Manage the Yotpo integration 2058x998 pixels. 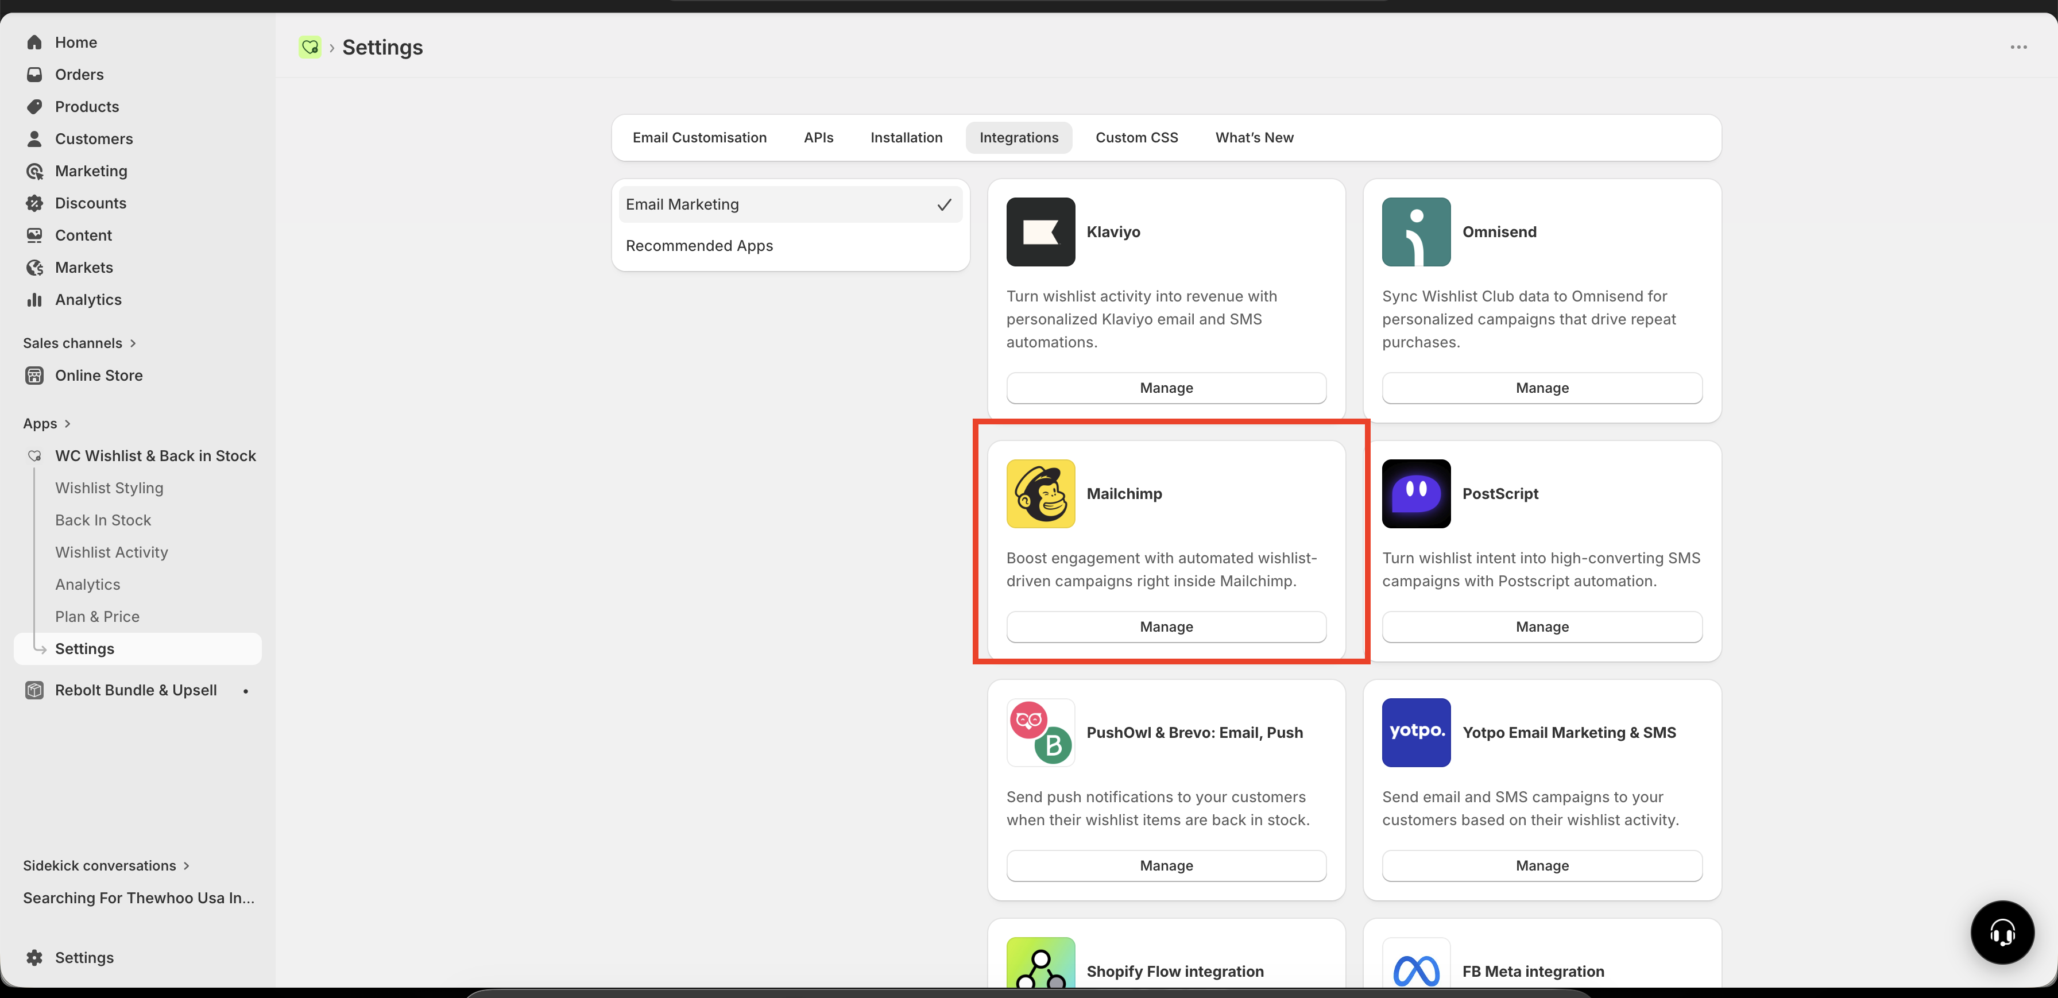[1542, 865]
